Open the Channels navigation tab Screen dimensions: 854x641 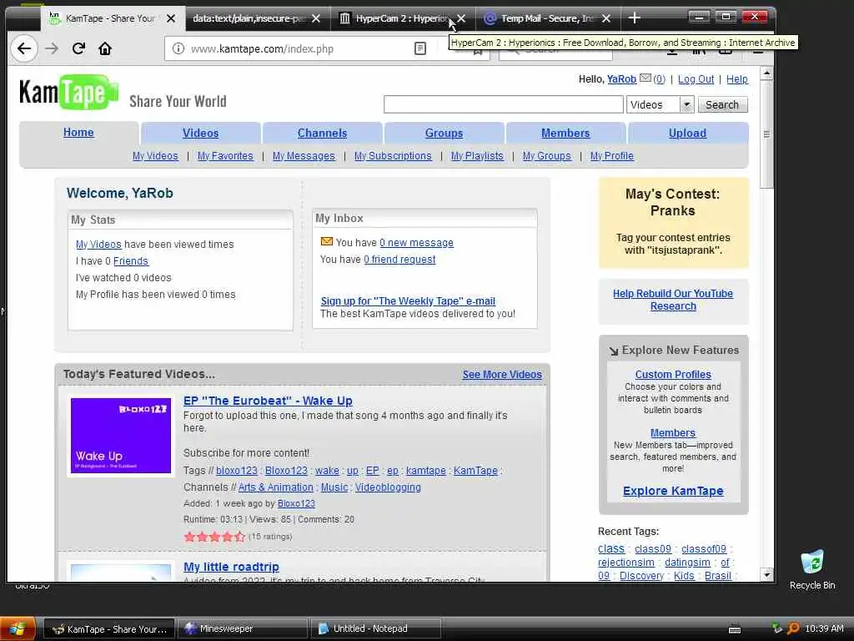322,133
